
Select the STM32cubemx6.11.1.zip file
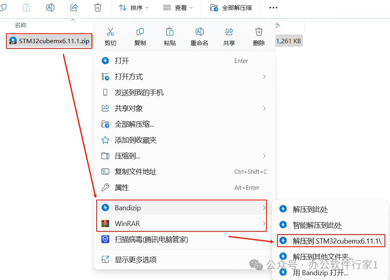pyautogui.click(x=49, y=41)
